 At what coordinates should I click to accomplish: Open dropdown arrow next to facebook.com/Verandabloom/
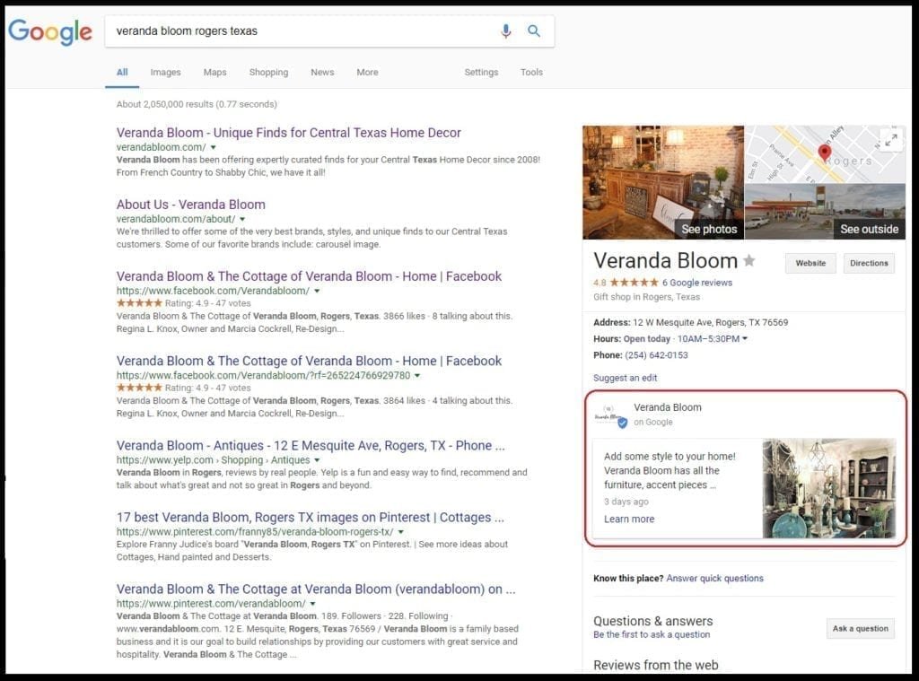(x=317, y=291)
